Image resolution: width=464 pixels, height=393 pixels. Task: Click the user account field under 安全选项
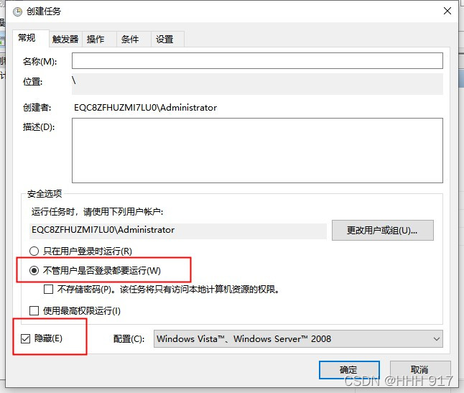click(178, 230)
